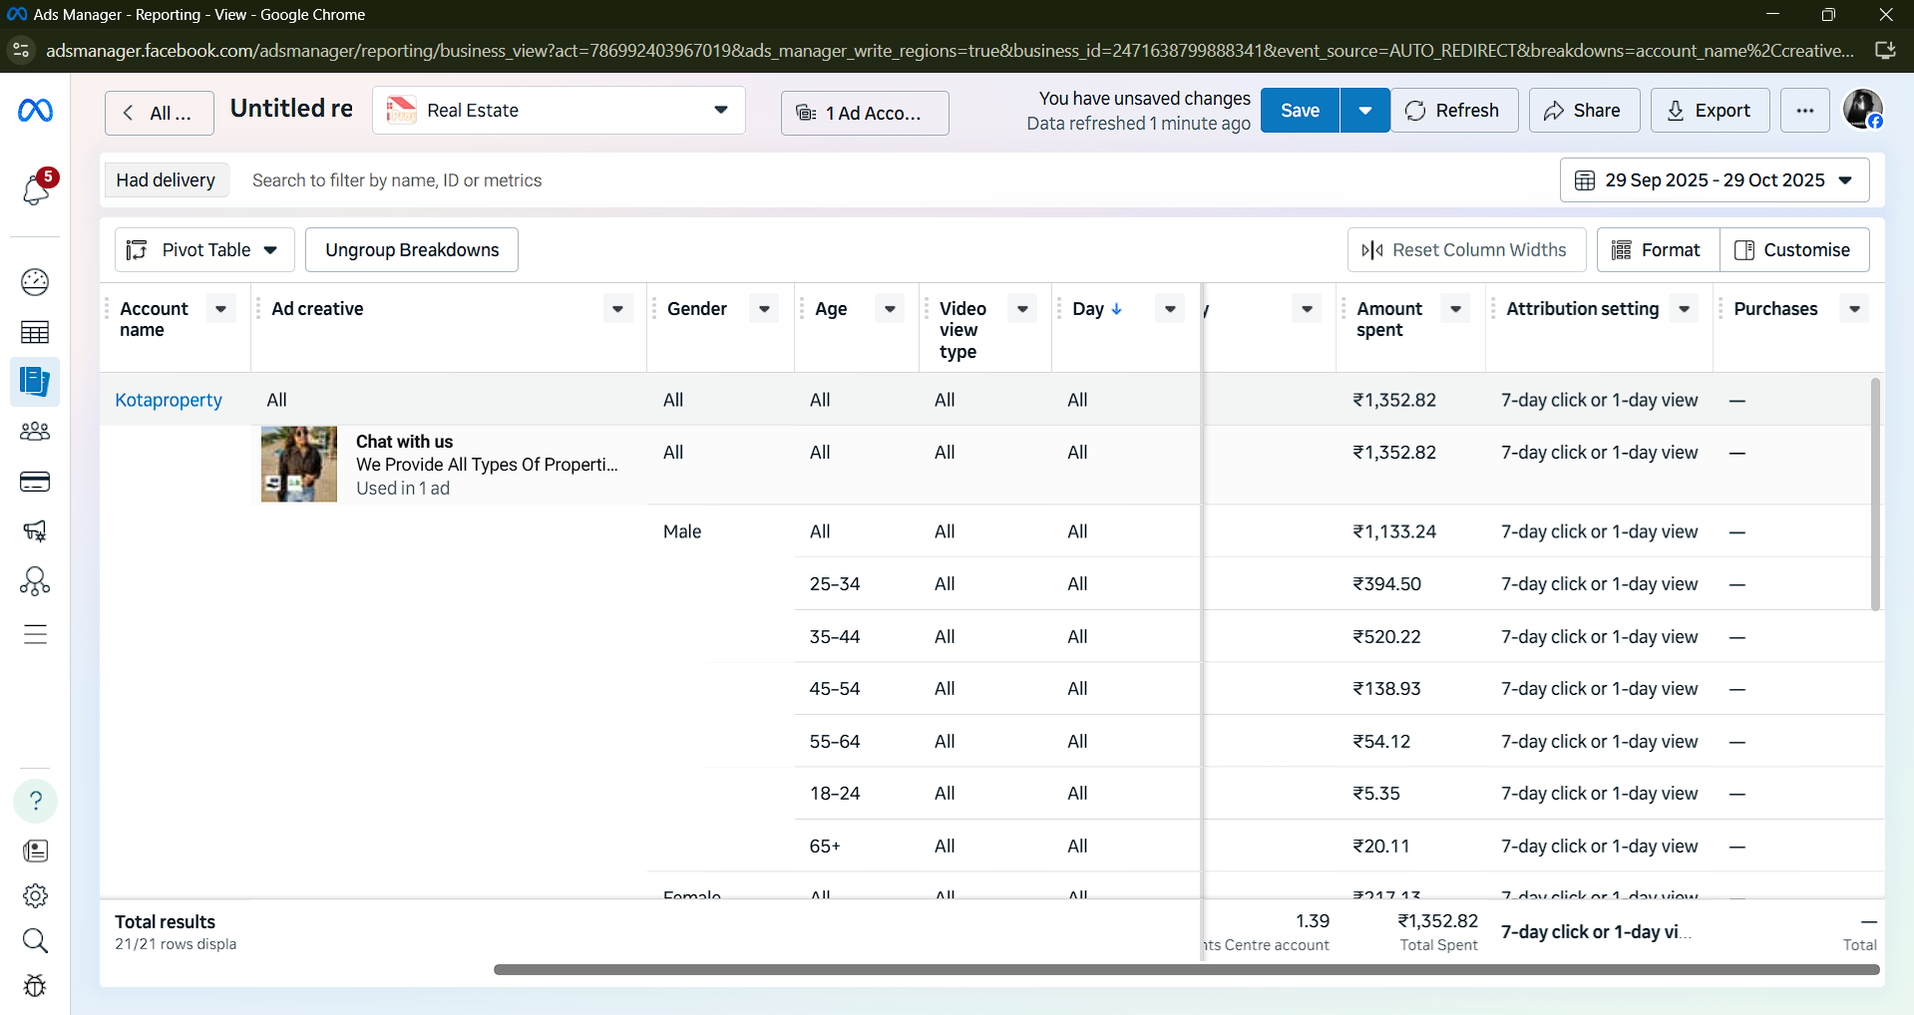Viewport: 1914px width, 1015px height.
Task: Click the Help question mark icon
Action: [x=35, y=801]
